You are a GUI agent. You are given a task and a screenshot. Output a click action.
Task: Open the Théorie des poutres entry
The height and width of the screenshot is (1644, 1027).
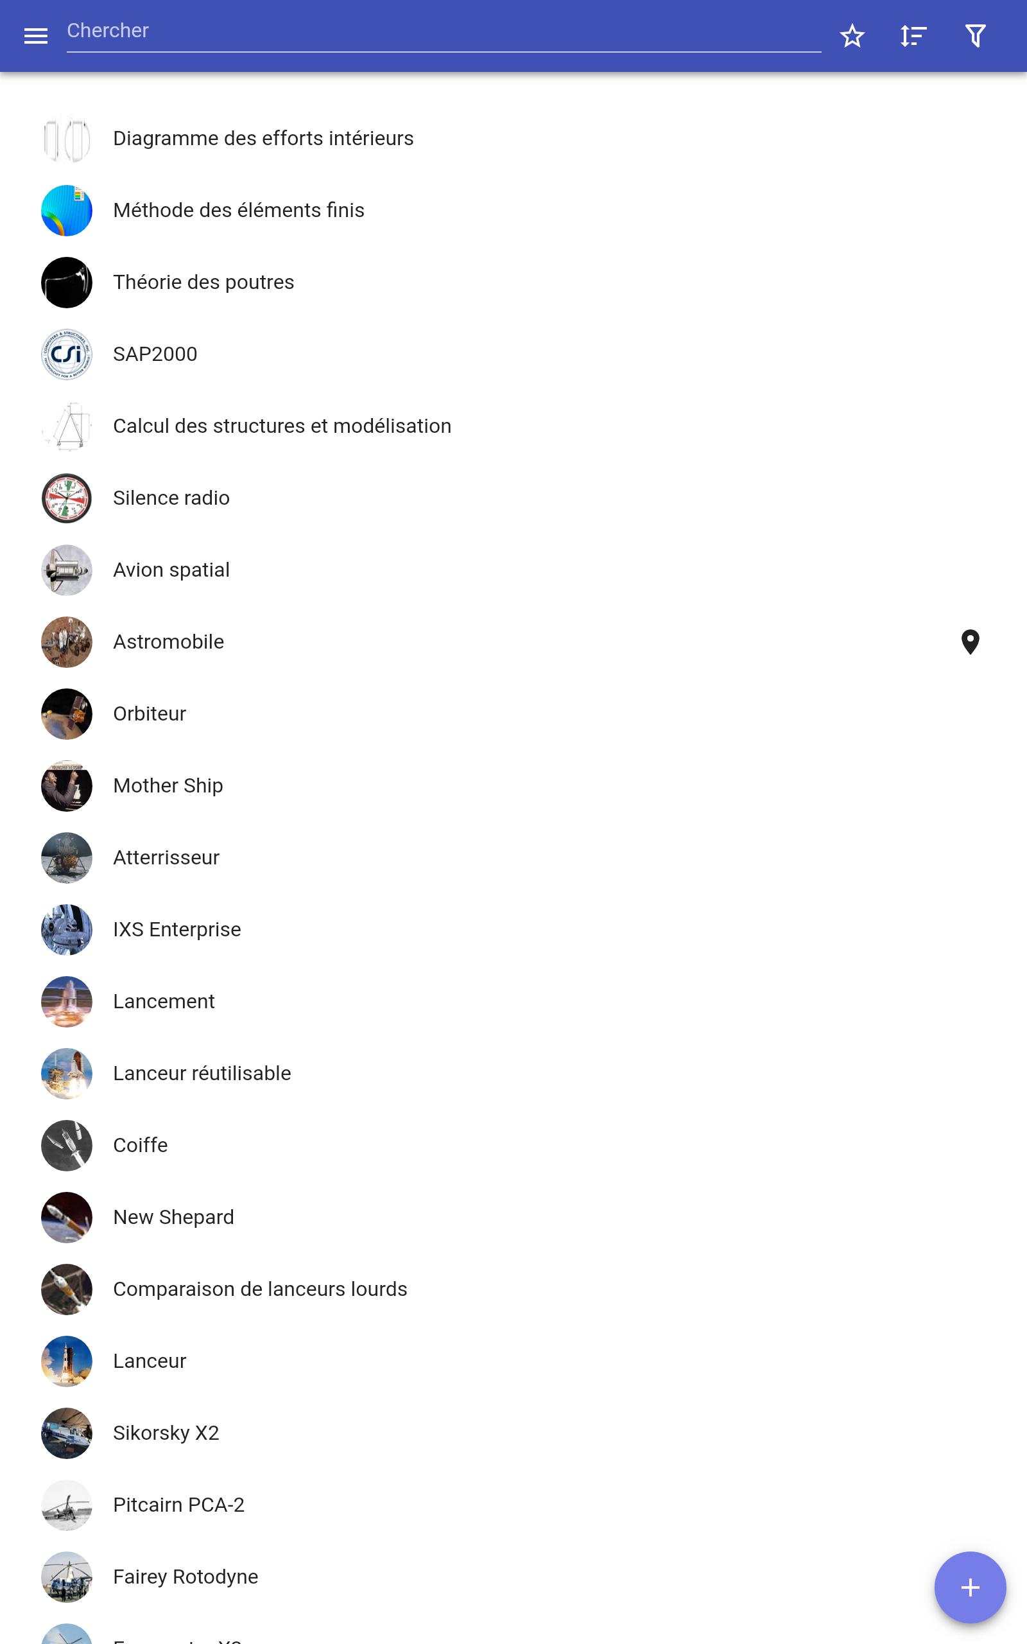coord(513,283)
